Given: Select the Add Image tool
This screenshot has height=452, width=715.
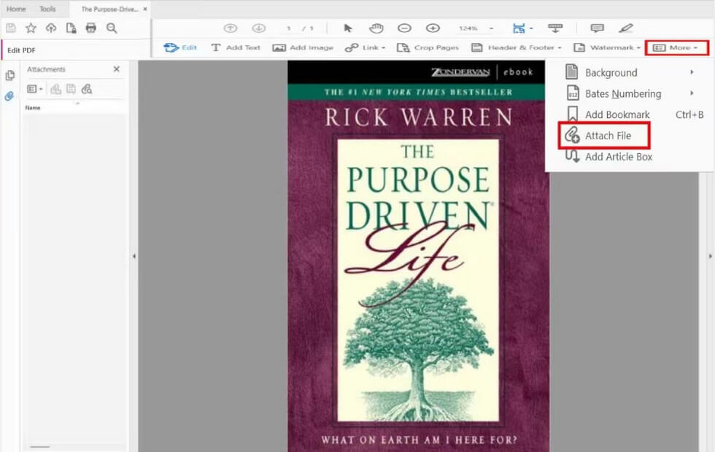Looking at the screenshot, I should point(303,47).
